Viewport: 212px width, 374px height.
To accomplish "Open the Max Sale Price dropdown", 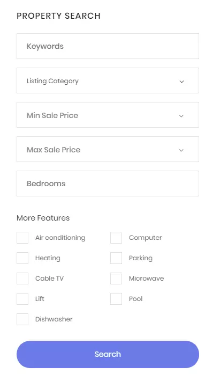I will coord(108,149).
